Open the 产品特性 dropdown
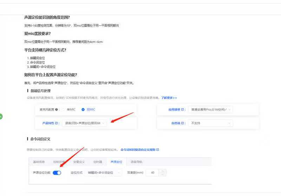This screenshot has width=281, height=196. [85, 123]
